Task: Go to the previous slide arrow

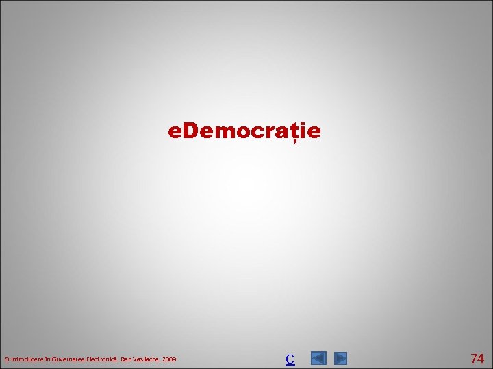Action: pos(318,358)
